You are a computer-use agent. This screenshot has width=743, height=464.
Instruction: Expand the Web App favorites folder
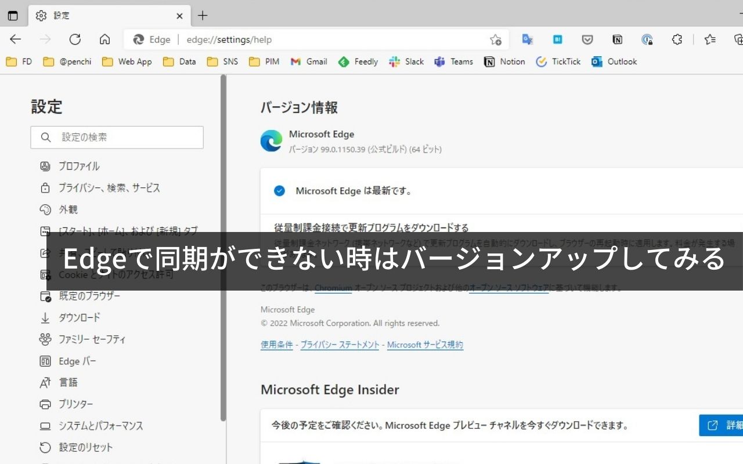[127, 61]
